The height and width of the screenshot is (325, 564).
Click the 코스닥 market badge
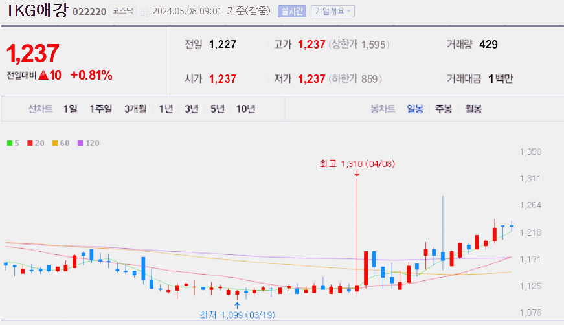point(122,11)
